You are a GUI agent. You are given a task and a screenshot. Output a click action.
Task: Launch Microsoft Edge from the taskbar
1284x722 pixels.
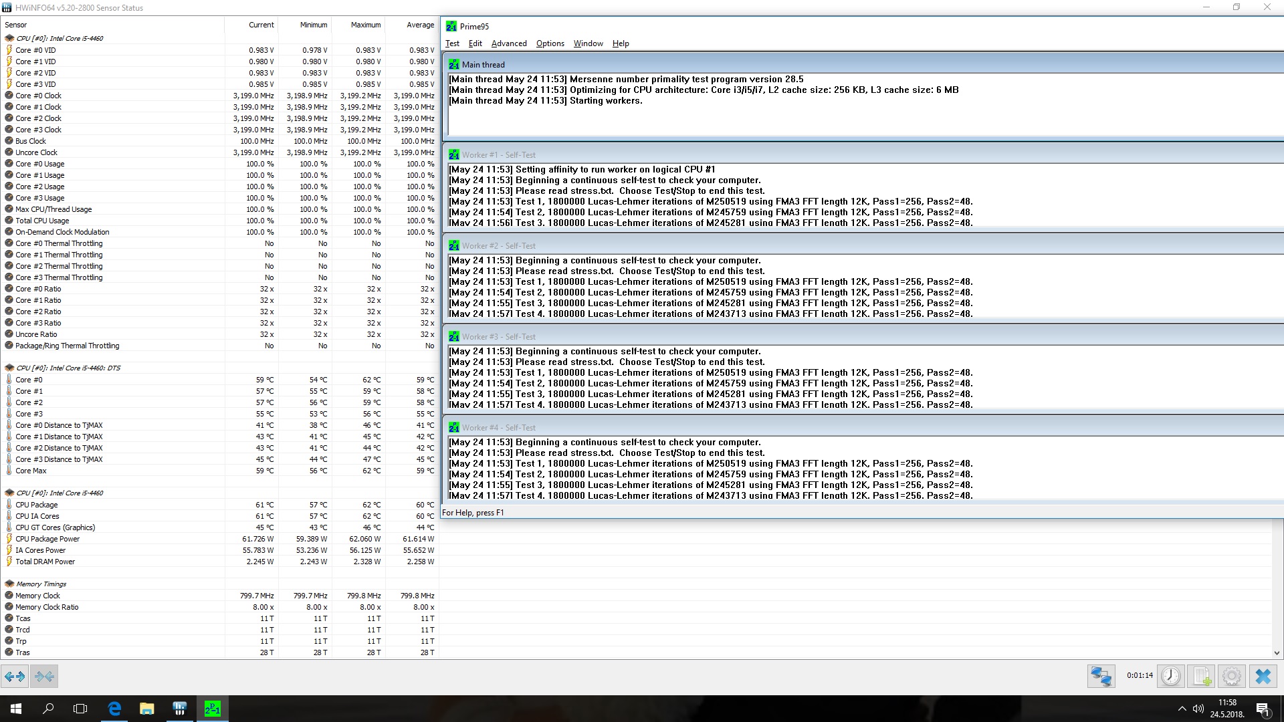114,709
